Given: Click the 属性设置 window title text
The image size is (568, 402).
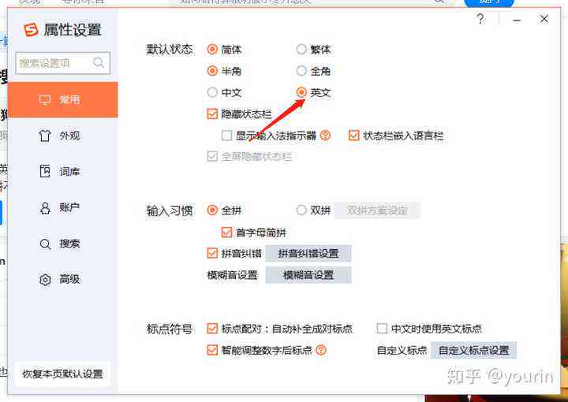Looking at the screenshot, I should pyautogui.click(x=73, y=30).
